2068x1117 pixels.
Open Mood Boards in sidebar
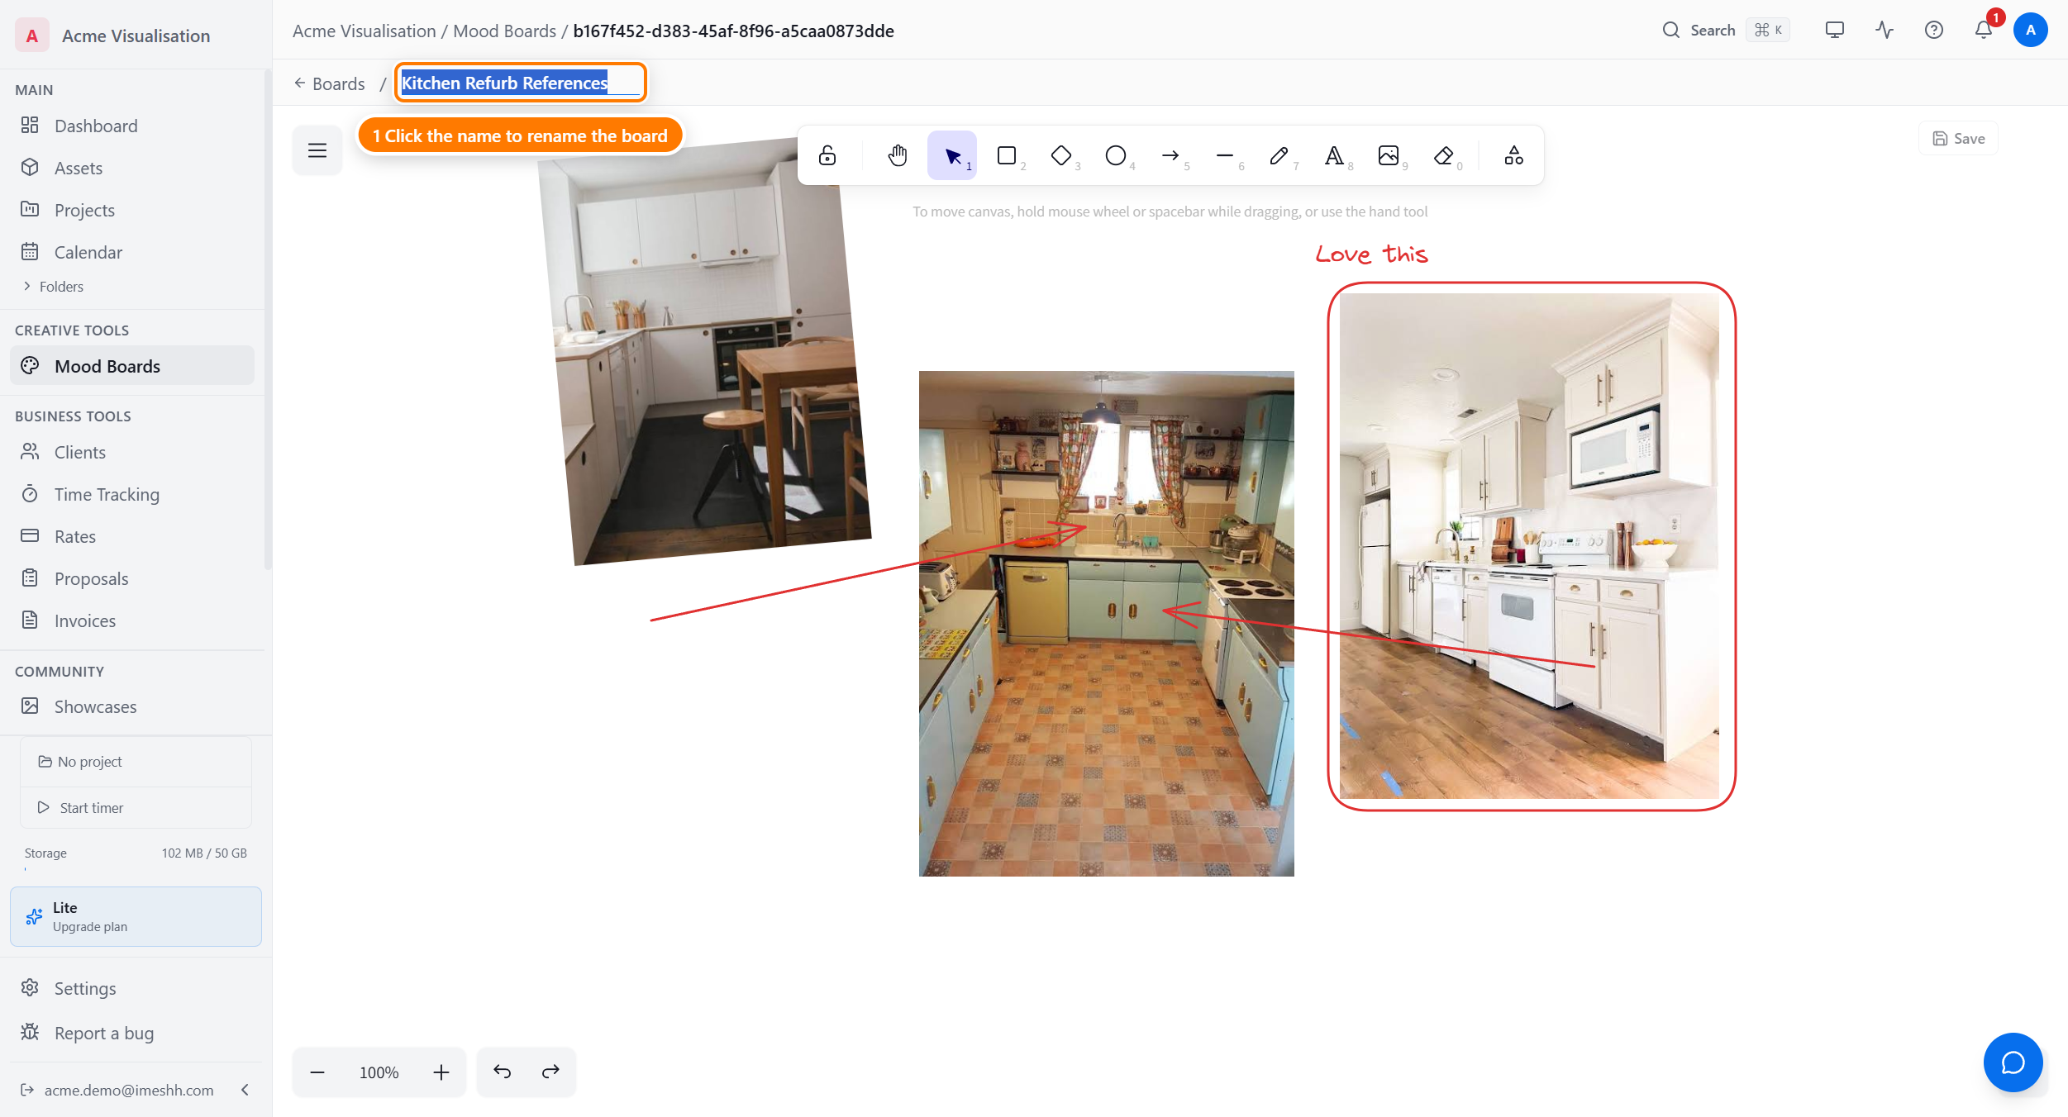pyautogui.click(x=132, y=366)
